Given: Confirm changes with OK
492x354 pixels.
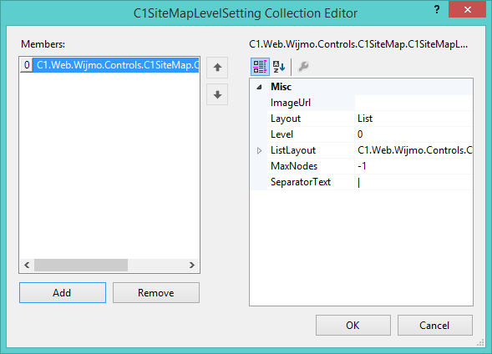Looking at the screenshot, I should pos(353,325).
